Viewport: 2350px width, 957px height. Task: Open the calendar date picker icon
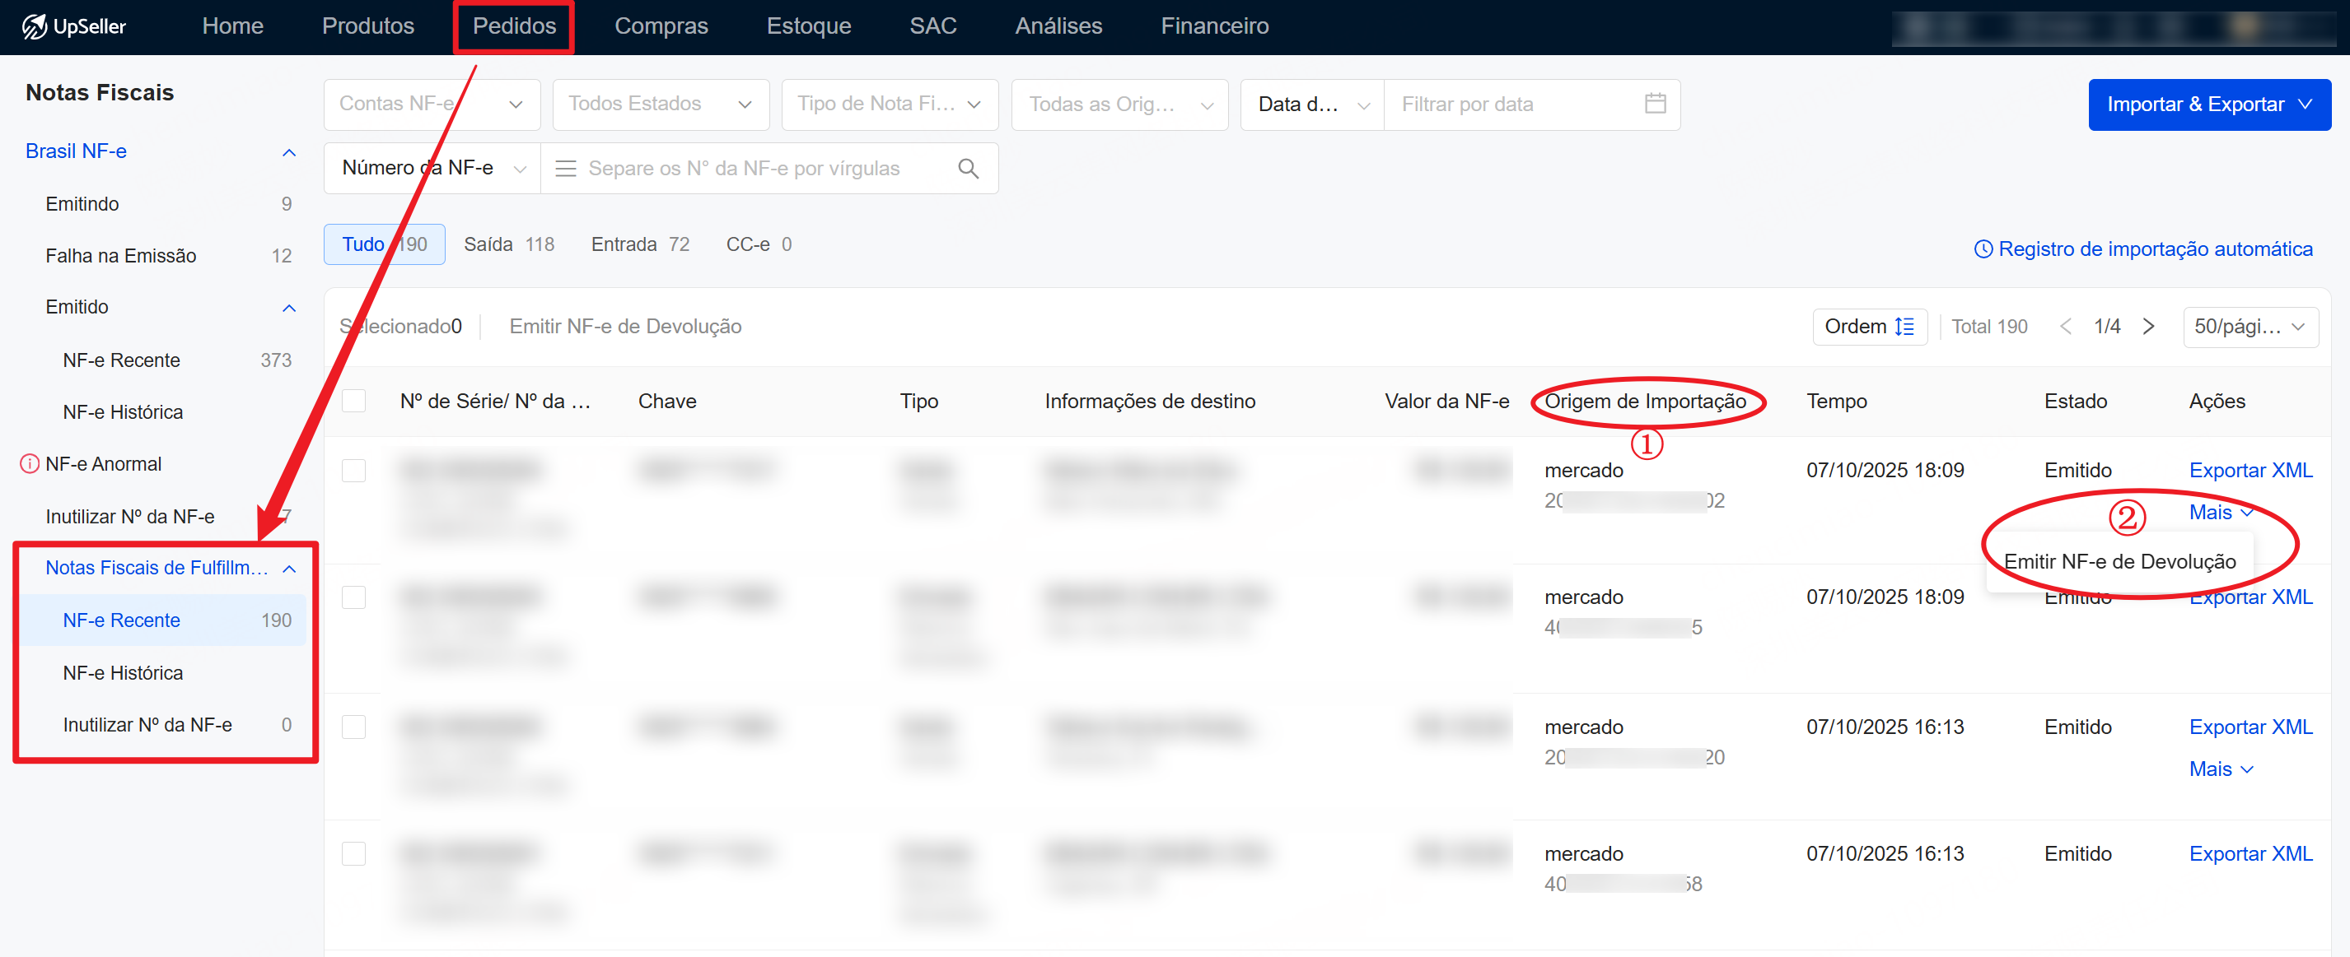pos(1655,104)
